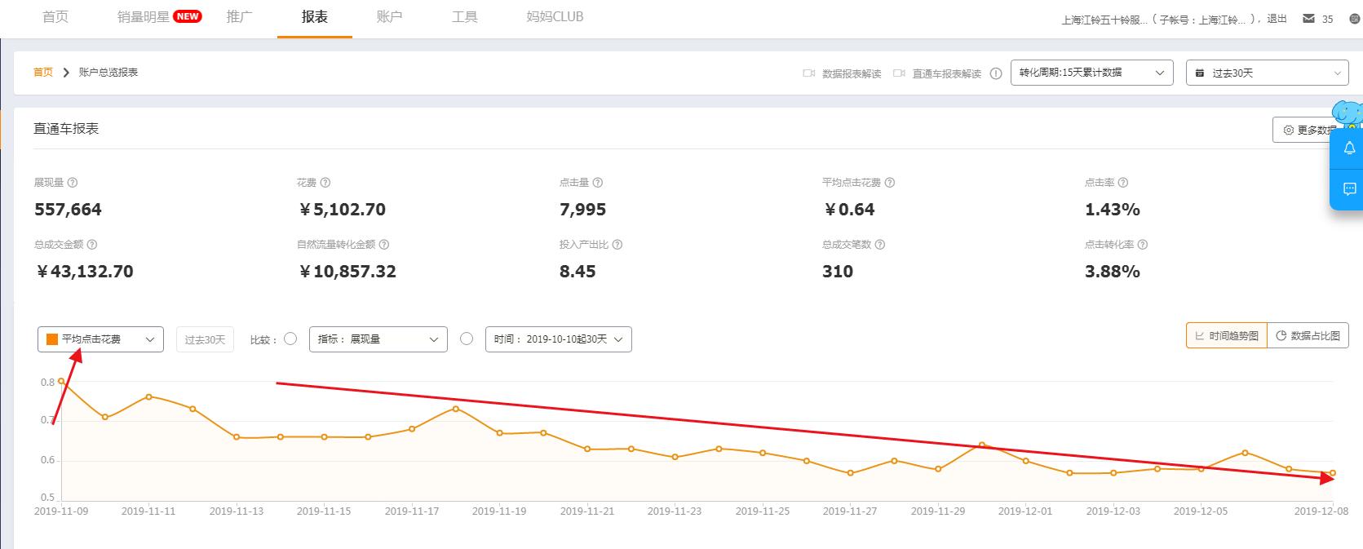This screenshot has width=1363, height=549.
Task: Open the chat message icon on the side panel
Action: click(1349, 189)
